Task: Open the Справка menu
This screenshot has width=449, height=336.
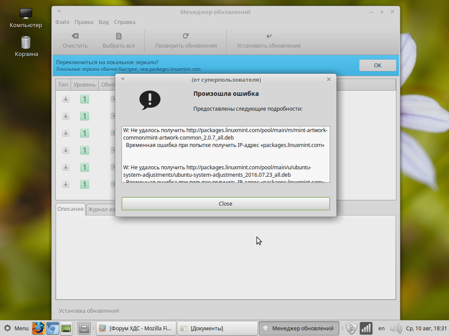Action: coord(125,22)
